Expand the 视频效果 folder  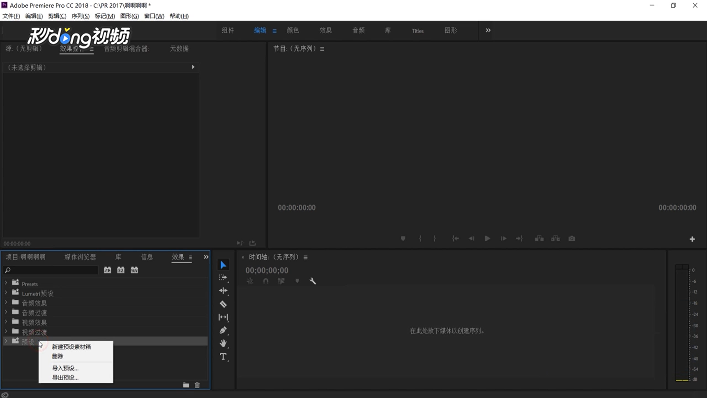pyautogui.click(x=6, y=322)
